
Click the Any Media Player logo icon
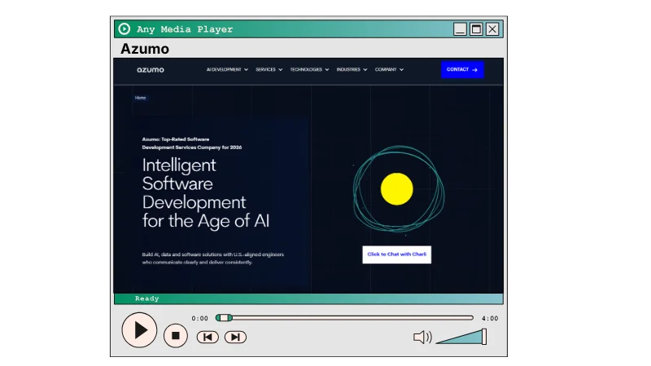[x=125, y=29]
